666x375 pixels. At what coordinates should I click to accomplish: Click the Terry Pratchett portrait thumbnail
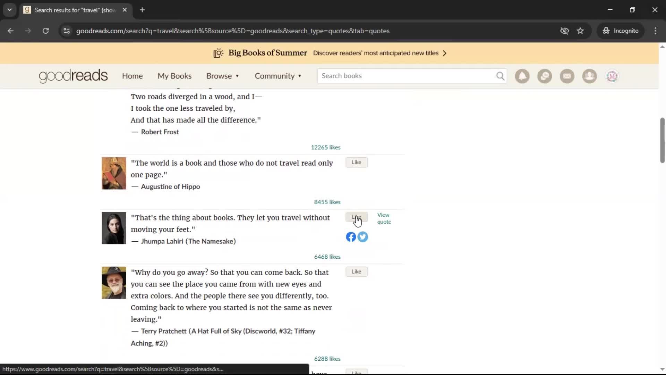(x=114, y=283)
